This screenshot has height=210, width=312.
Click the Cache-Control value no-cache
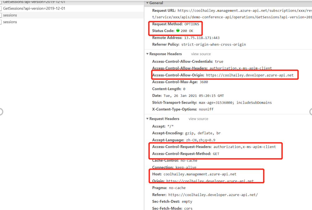coord(189,160)
